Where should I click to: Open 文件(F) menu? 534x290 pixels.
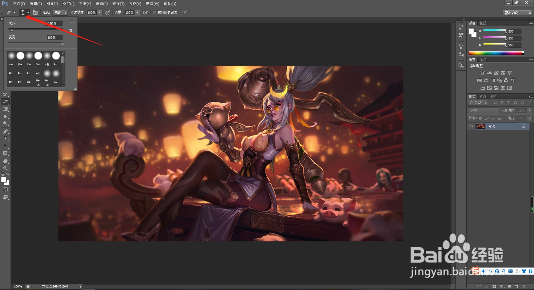pos(19,4)
